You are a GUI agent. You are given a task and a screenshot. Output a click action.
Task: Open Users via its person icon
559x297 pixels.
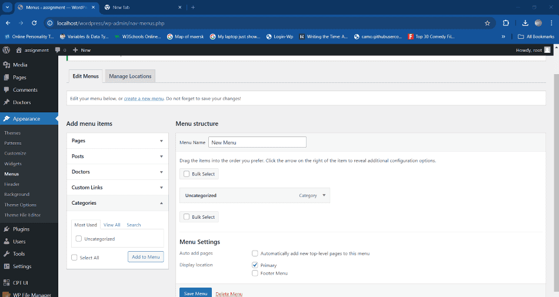pos(6,242)
